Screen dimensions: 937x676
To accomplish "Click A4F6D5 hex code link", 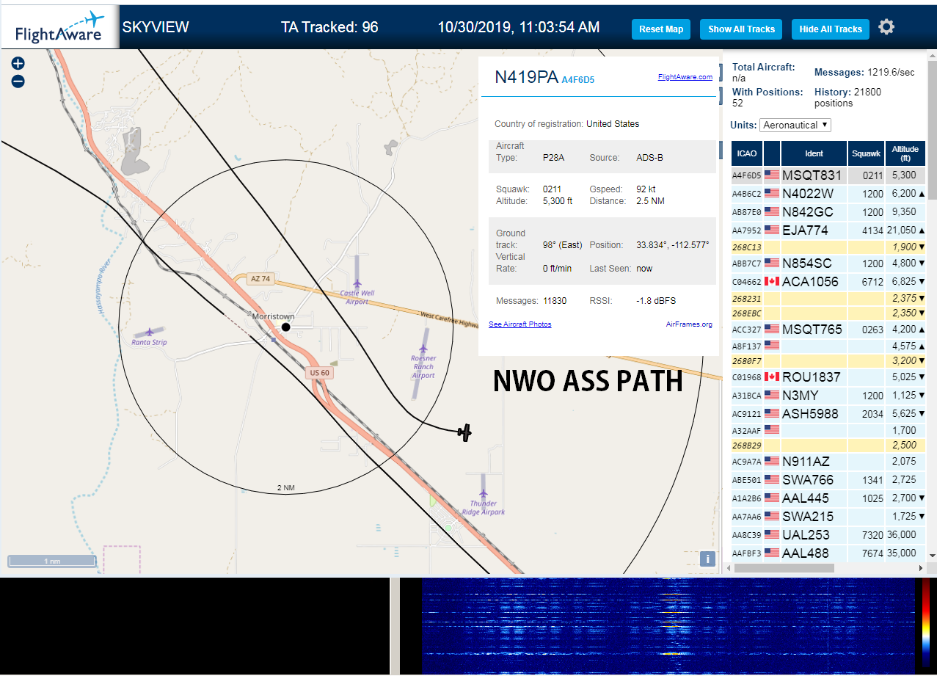I will coord(578,79).
